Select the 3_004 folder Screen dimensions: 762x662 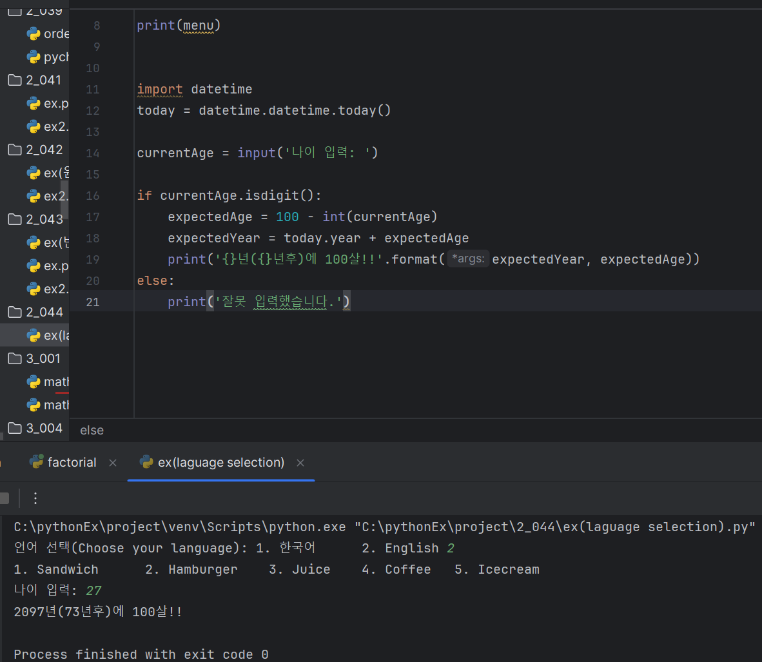coord(35,428)
